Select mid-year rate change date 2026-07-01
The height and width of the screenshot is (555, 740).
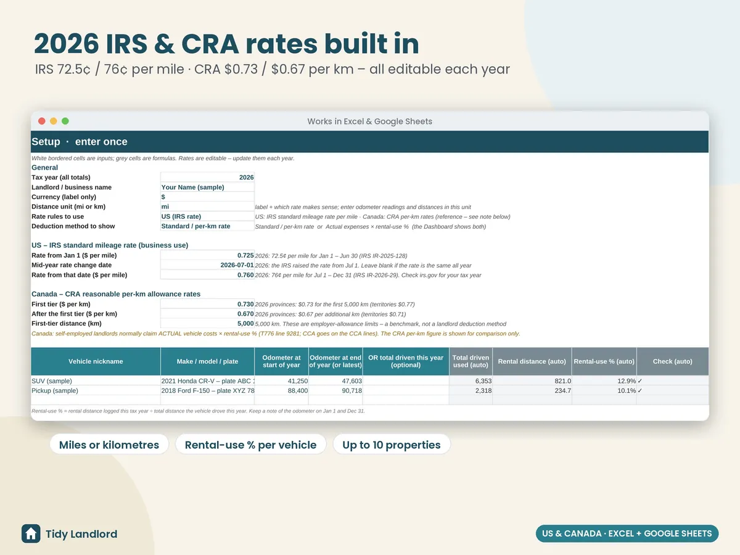(x=207, y=265)
